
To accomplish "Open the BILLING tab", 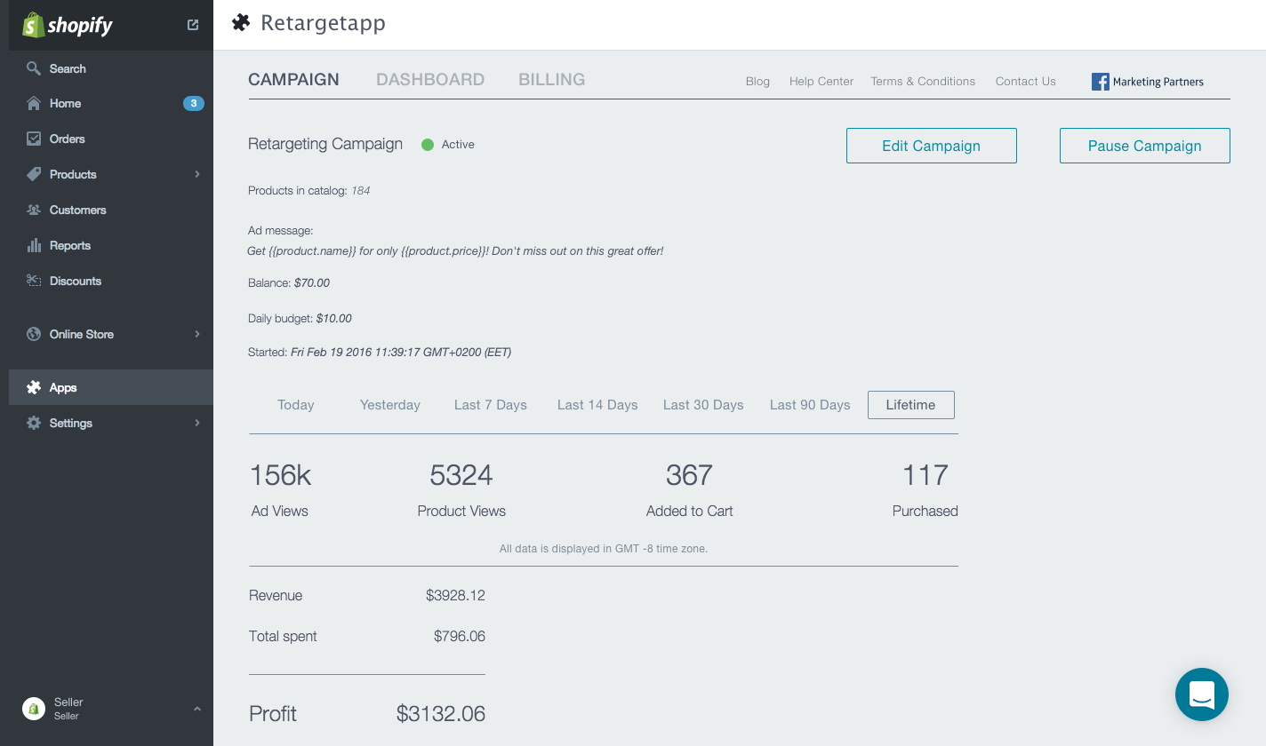I will tap(551, 79).
